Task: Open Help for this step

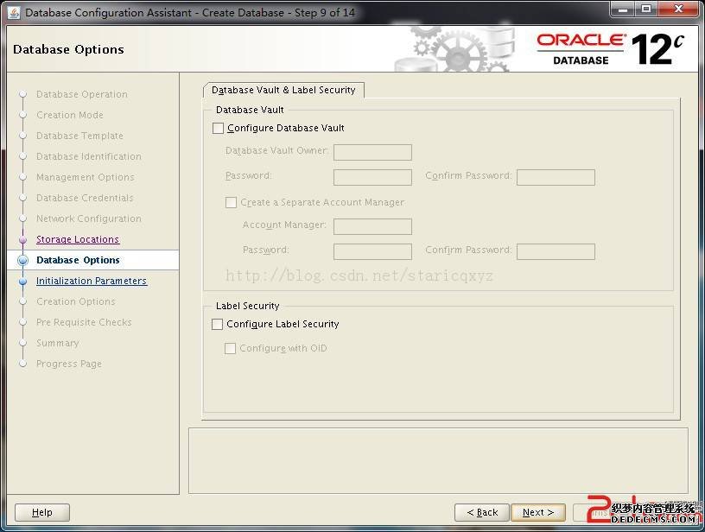Action: point(42,512)
